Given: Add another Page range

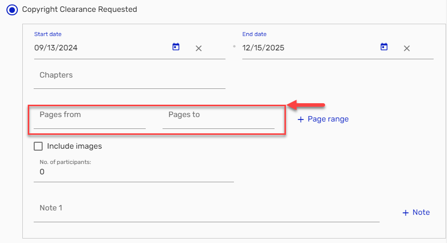Looking at the screenshot, I should pyautogui.click(x=323, y=119).
